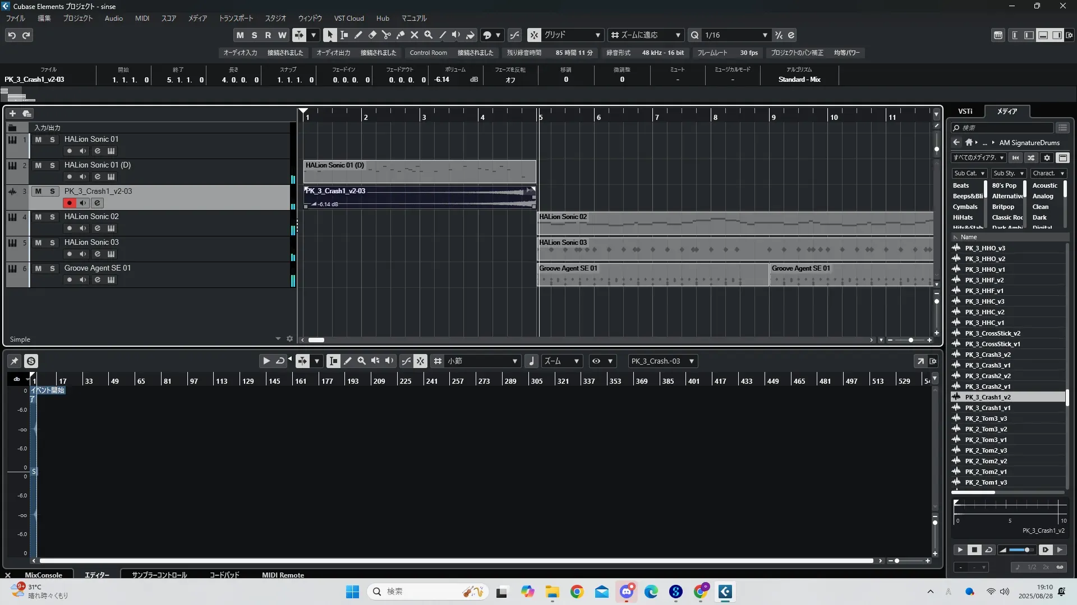This screenshot has width=1077, height=605.
Task: Select the Zoom magnifier tool
Action: (428, 35)
